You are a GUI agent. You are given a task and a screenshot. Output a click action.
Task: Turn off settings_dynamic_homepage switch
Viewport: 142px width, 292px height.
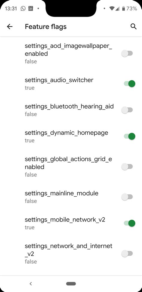point(129,136)
